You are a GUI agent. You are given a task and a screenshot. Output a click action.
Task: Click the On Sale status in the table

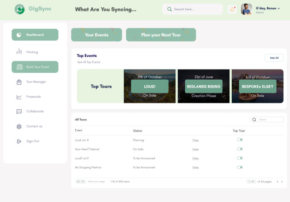click(138, 149)
